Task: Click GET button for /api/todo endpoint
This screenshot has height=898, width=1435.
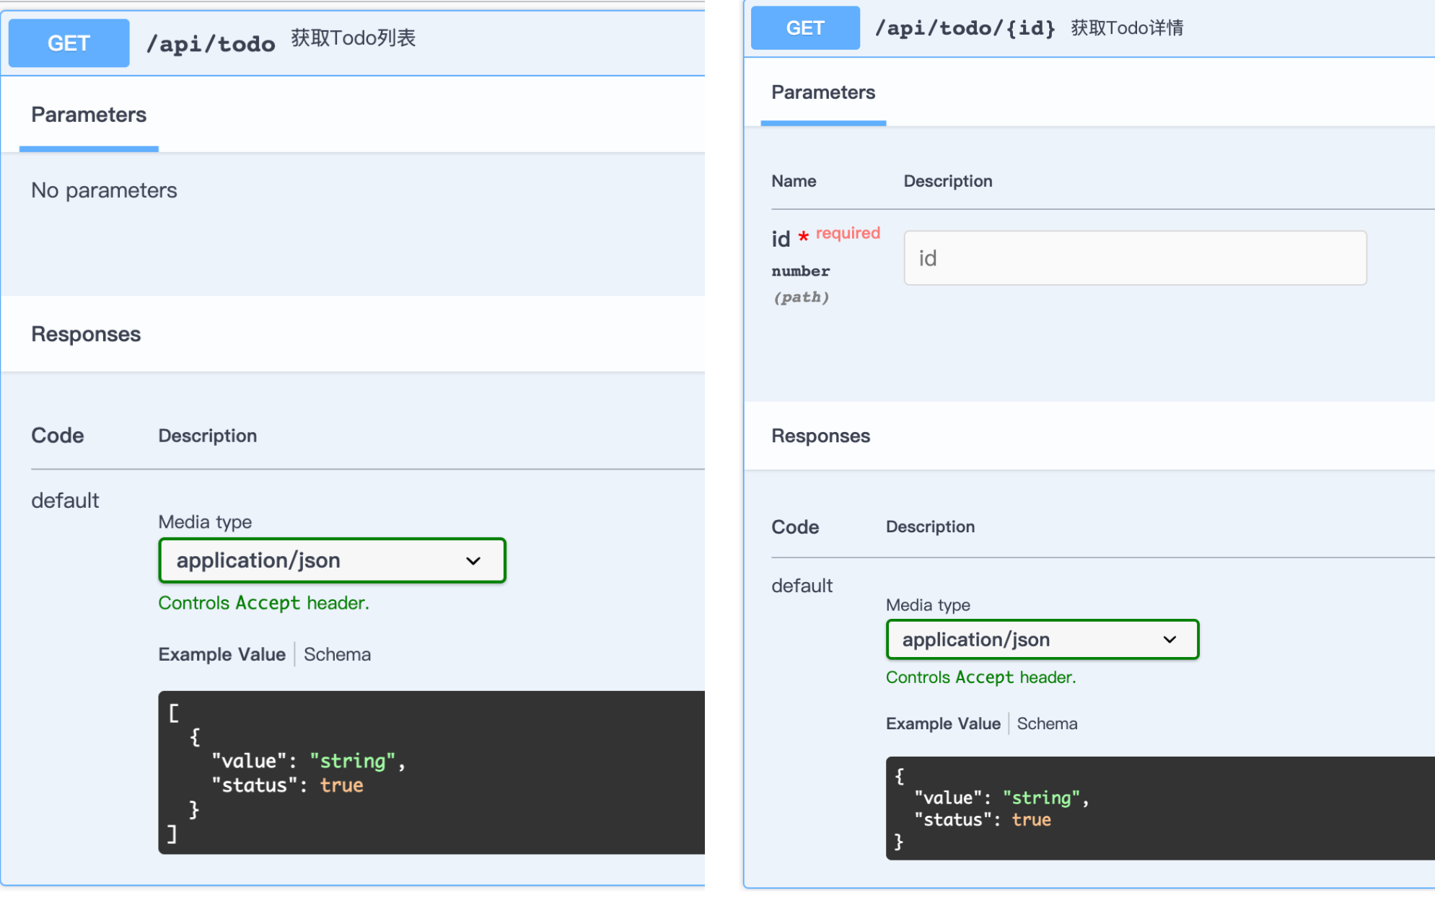Action: point(69,43)
